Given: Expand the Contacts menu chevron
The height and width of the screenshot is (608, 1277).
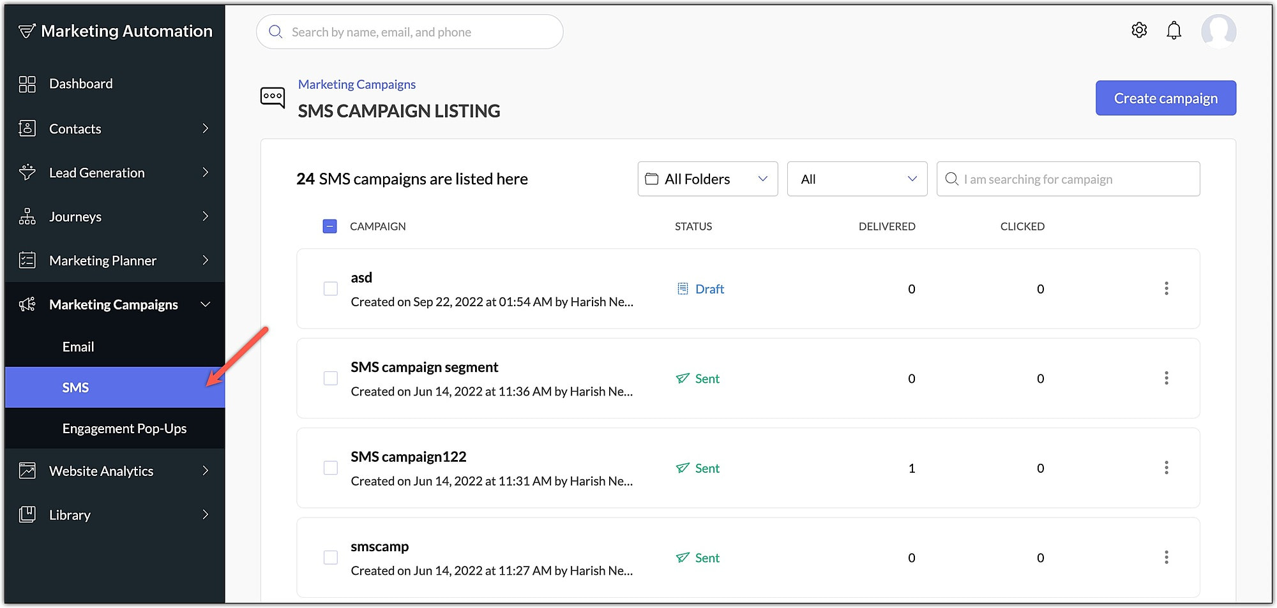Looking at the screenshot, I should pyautogui.click(x=206, y=128).
